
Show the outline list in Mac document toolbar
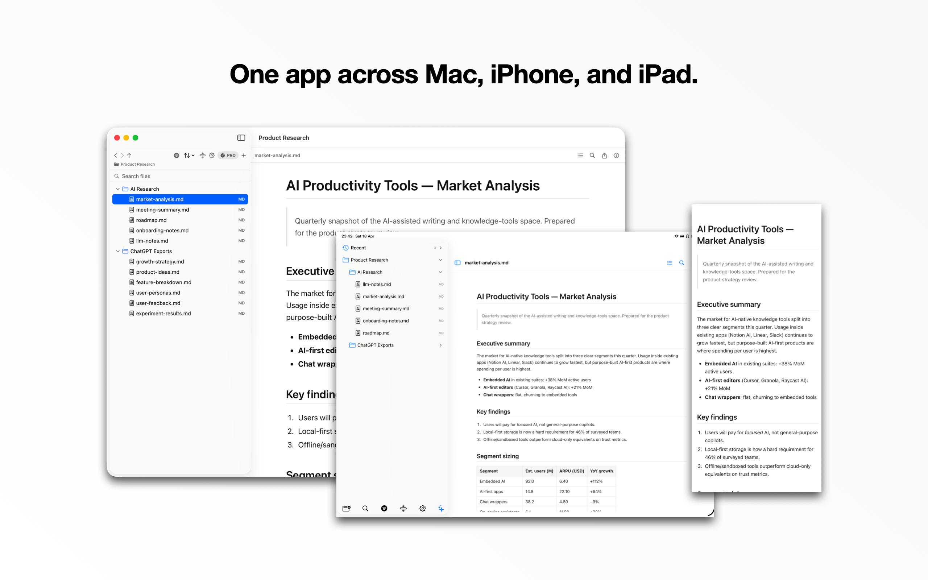(580, 156)
